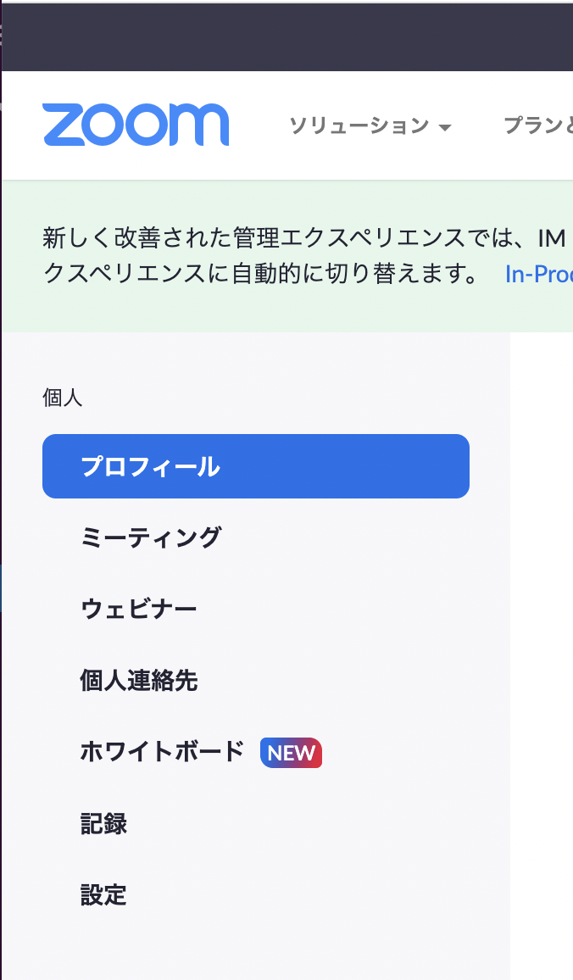Select ウェビナー below ミーティング
Viewport: 573px width, 980px height.
[x=137, y=608]
